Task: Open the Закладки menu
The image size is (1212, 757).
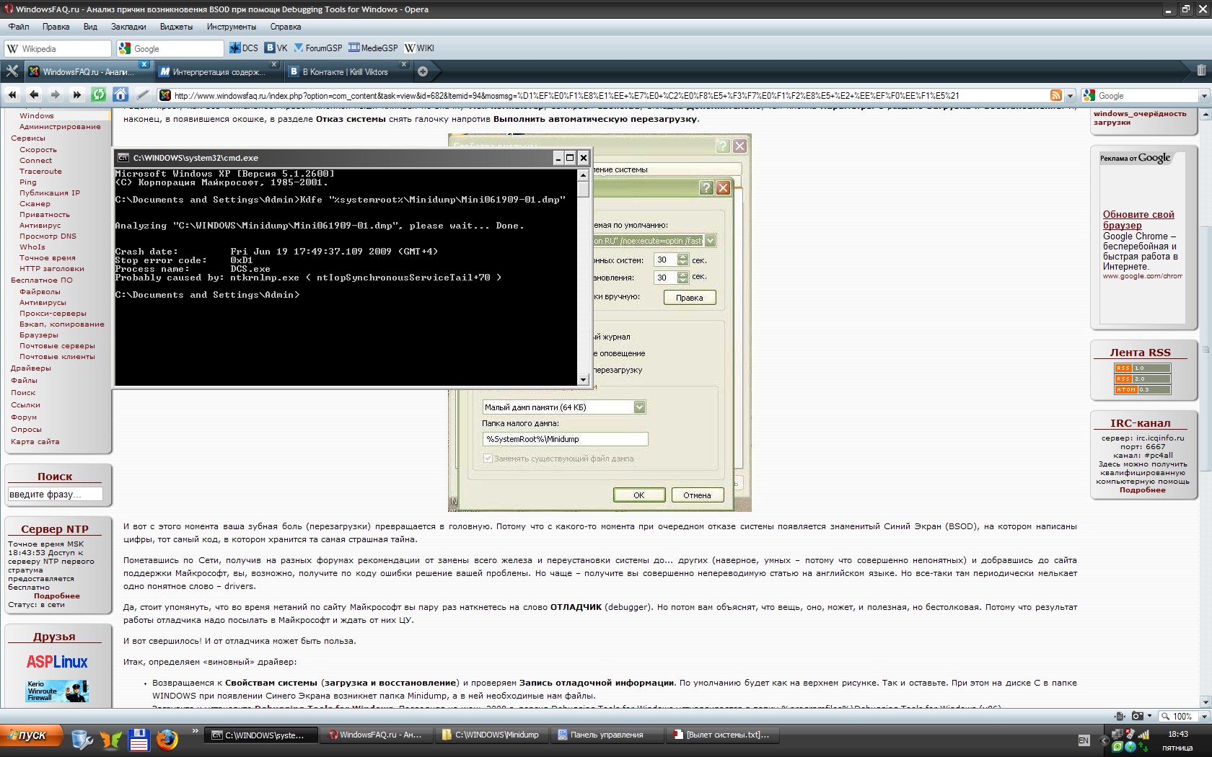Action: [128, 27]
